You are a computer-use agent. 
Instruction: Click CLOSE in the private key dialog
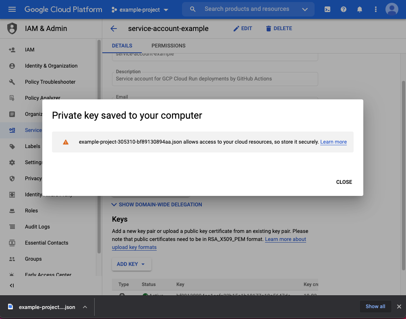tap(344, 182)
